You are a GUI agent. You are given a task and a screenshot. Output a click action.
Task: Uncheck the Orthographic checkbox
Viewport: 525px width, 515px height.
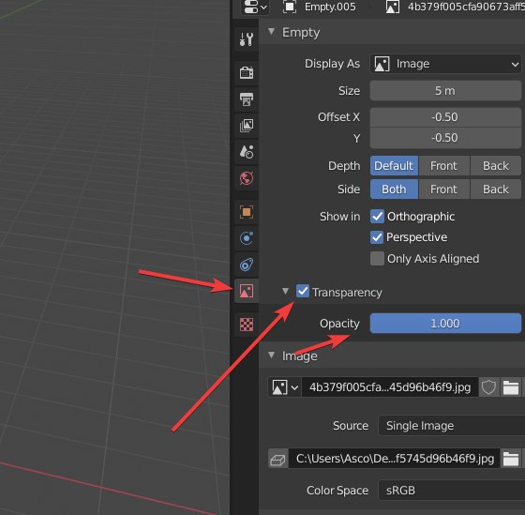click(377, 217)
